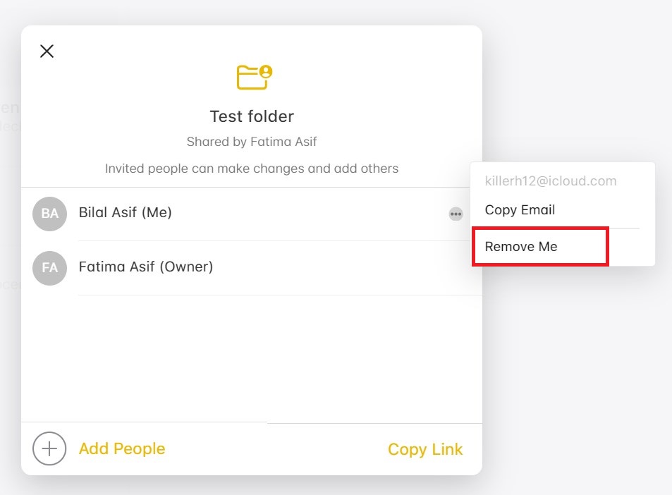
Task: Close the Test folder sharing dialog
Action: coord(47,51)
